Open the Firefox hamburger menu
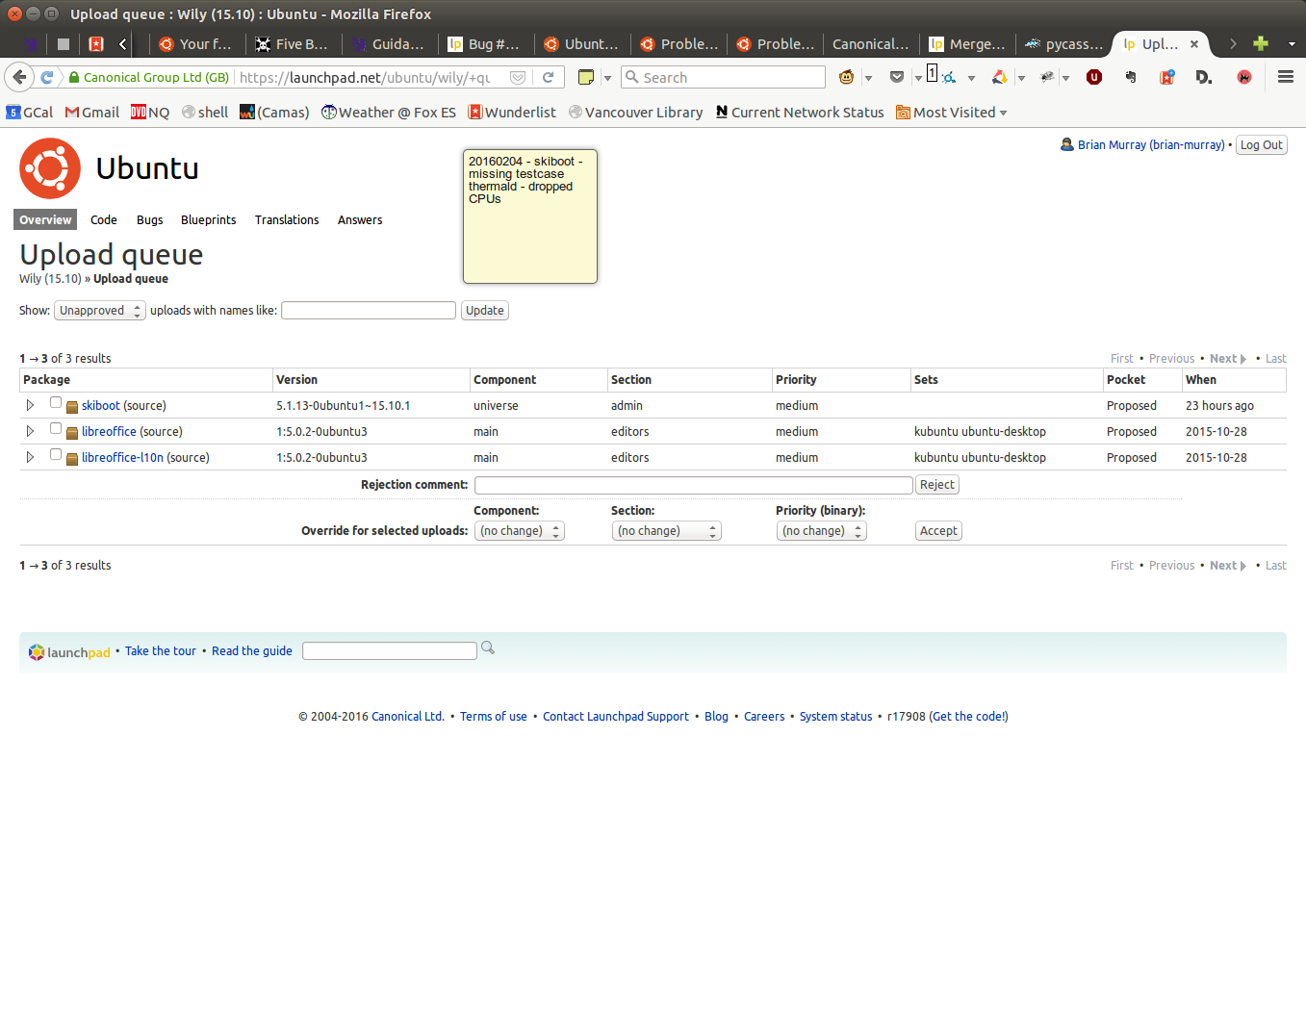The width and height of the screenshot is (1306, 1016). click(1285, 77)
